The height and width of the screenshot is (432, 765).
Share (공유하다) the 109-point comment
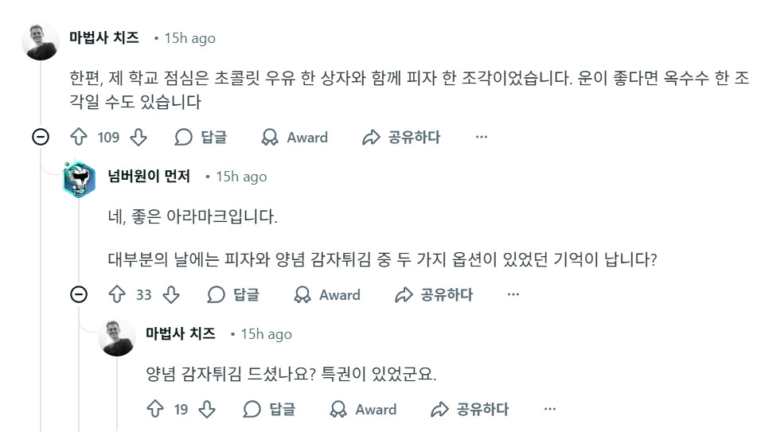coord(401,138)
